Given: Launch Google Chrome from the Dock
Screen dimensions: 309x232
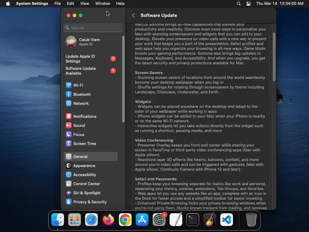Looking at the screenshot, I should (125, 220).
